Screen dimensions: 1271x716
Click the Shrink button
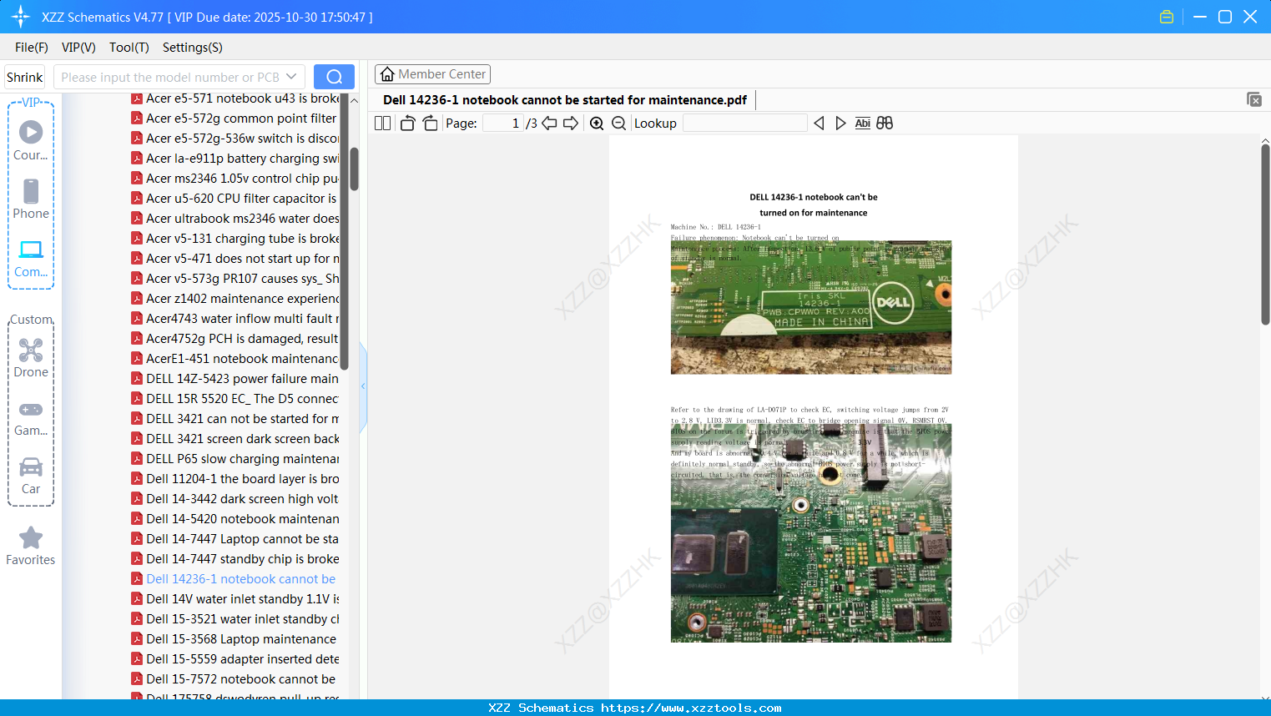[x=24, y=77]
